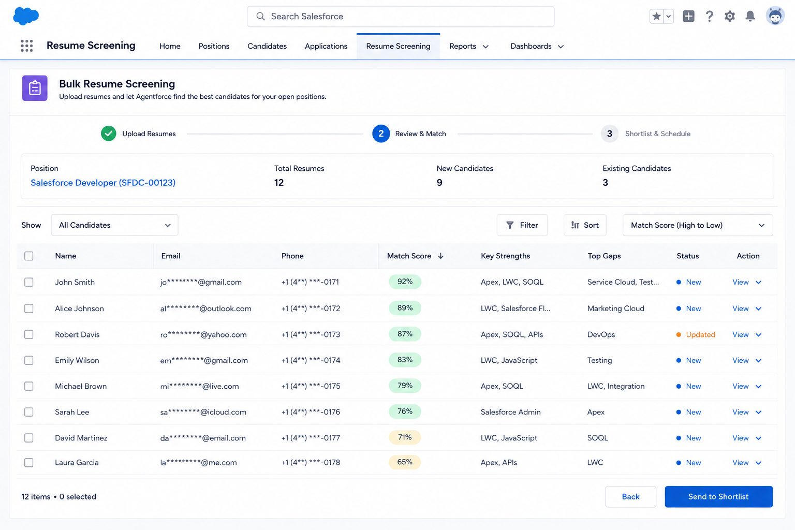Click the Favorites star icon
Screen dimensions: 795x530
tap(656, 17)
